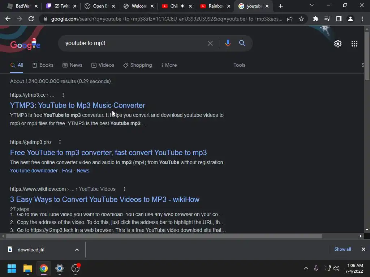Open options for getmp3.pro result
The height and width of the screenshot is (277, 370).
point(60,142)
